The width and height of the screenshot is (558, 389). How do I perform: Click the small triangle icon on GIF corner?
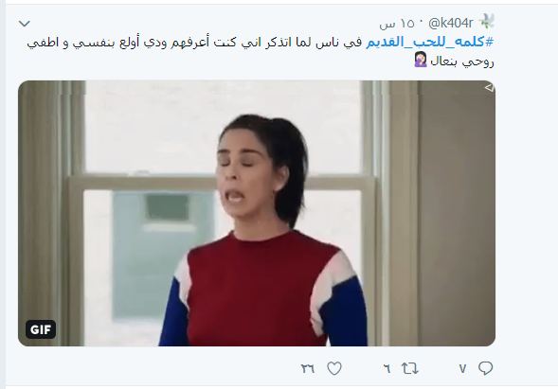pyautogui.click(x=490, y=87)
